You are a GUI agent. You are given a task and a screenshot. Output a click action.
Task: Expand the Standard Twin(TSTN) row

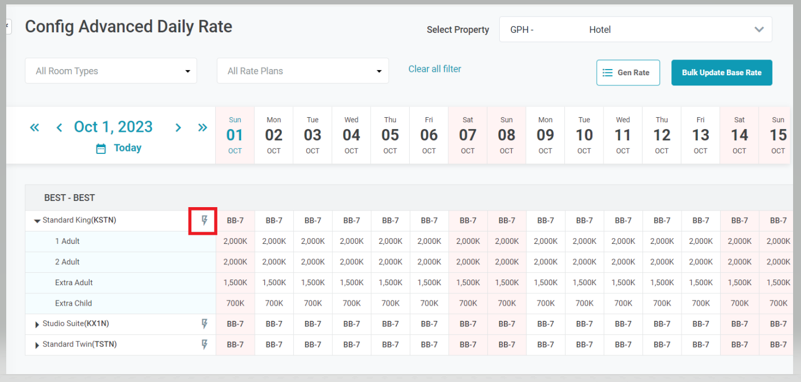pyautogui.click(x=37, y=345)
